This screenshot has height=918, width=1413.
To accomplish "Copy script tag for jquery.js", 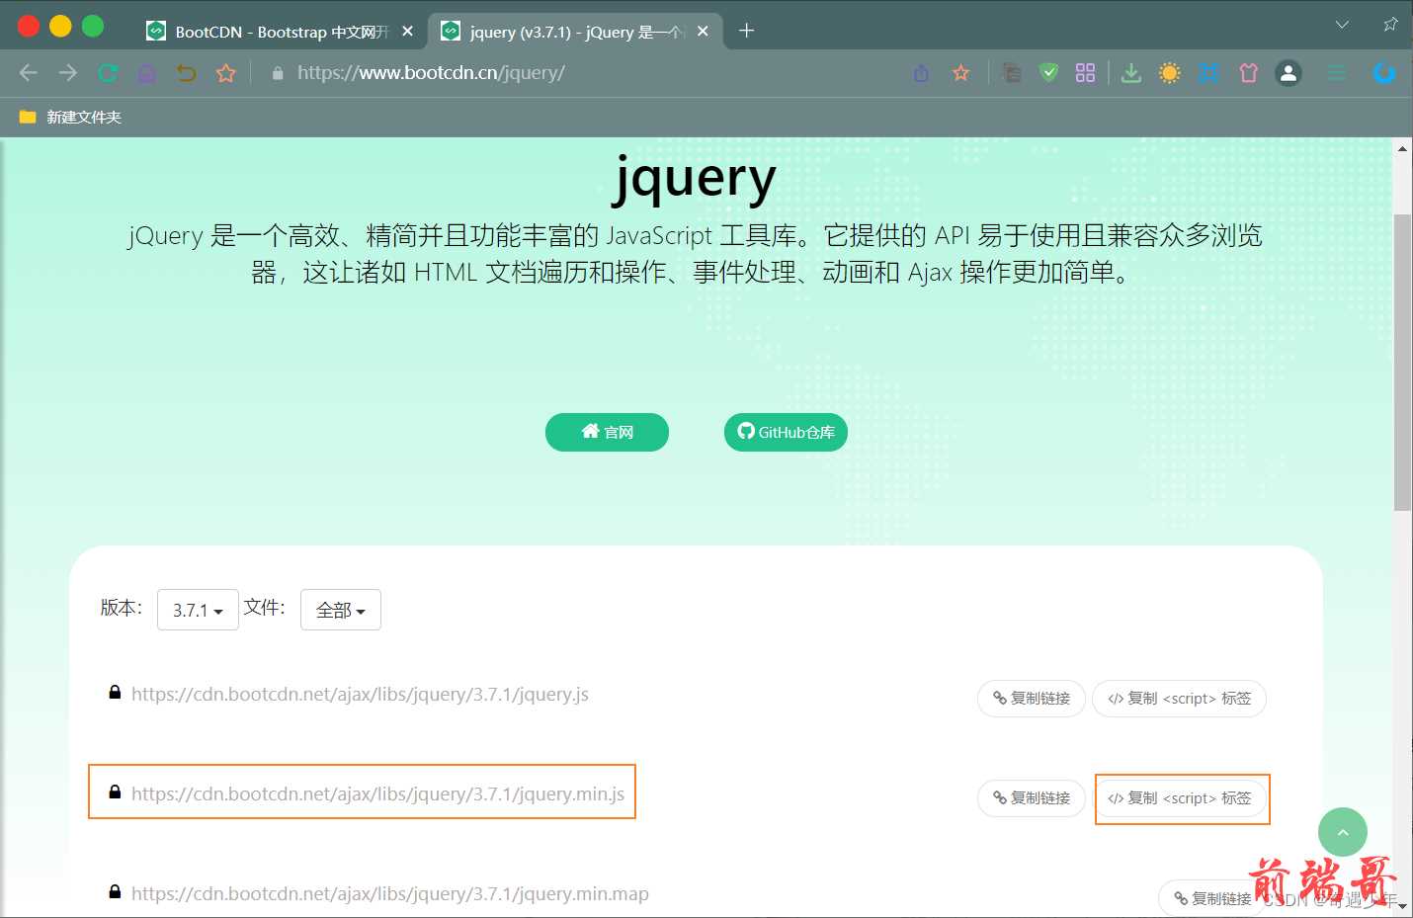I will coord(1179,699).
